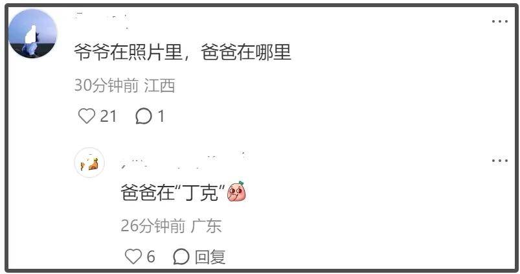
Task: Open the blurred username of the reply author
Action: [x=185, y=160]
